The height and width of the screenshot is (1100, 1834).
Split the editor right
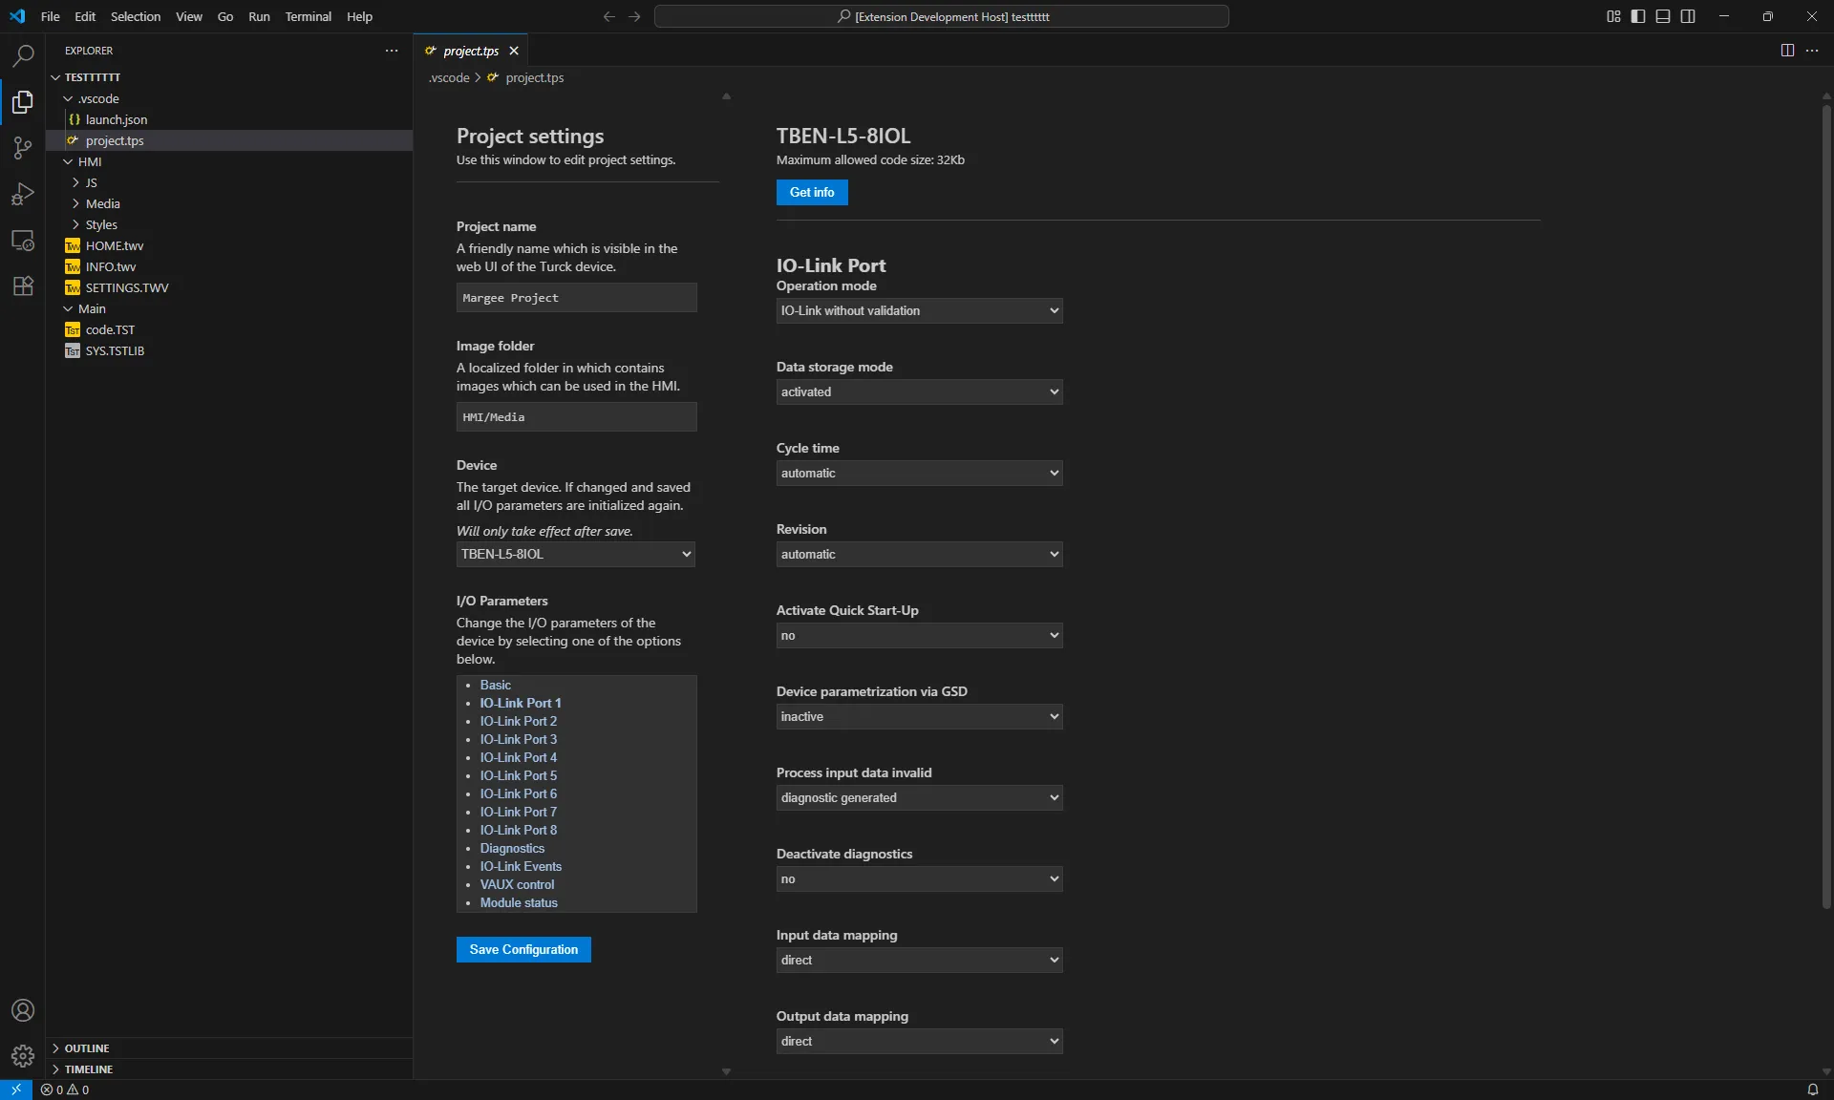click(x=1787, y=51)
